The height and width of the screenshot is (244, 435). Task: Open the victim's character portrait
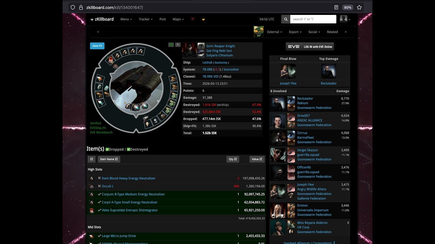189,50
